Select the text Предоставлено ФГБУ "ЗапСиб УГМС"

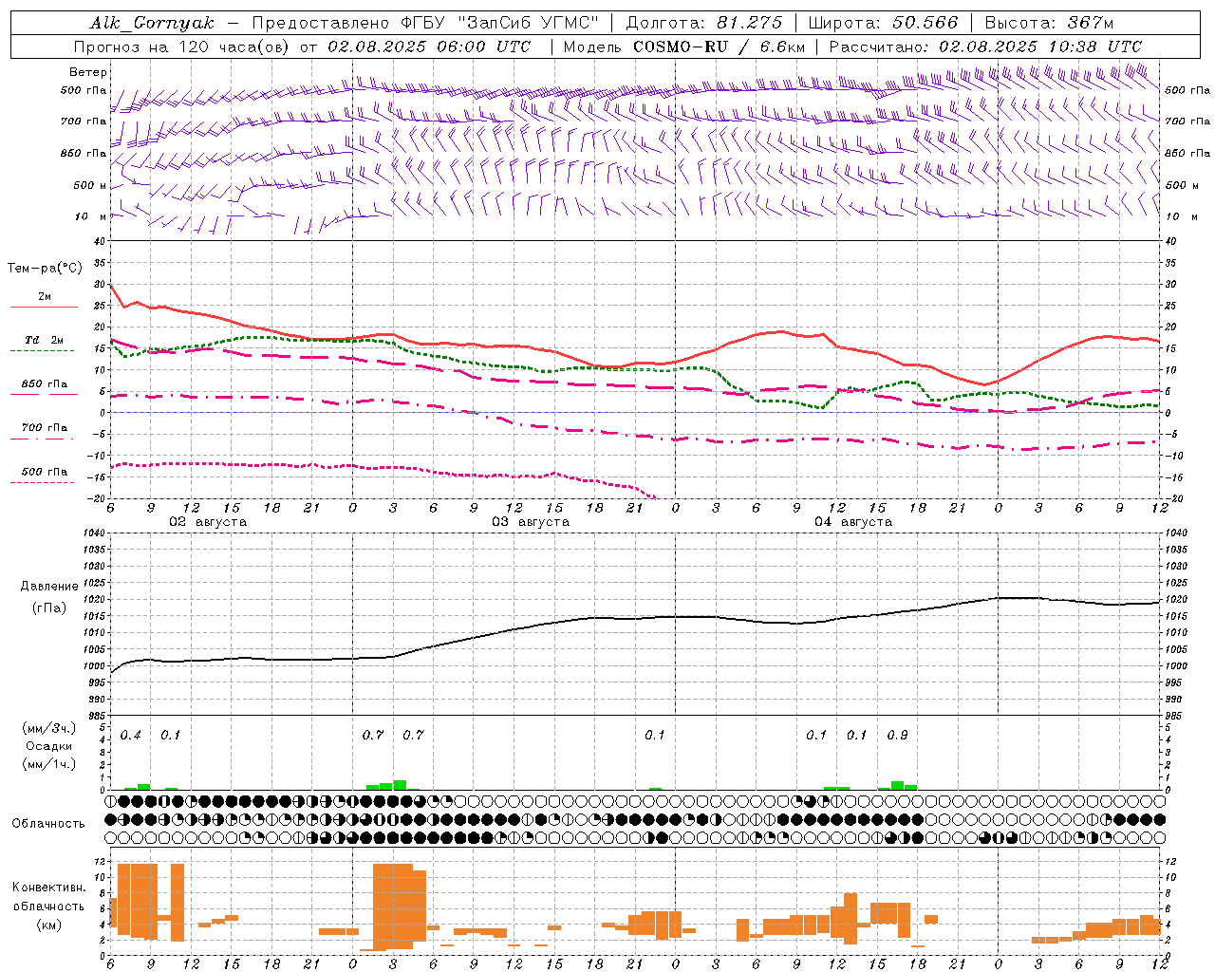coord(425,23)
